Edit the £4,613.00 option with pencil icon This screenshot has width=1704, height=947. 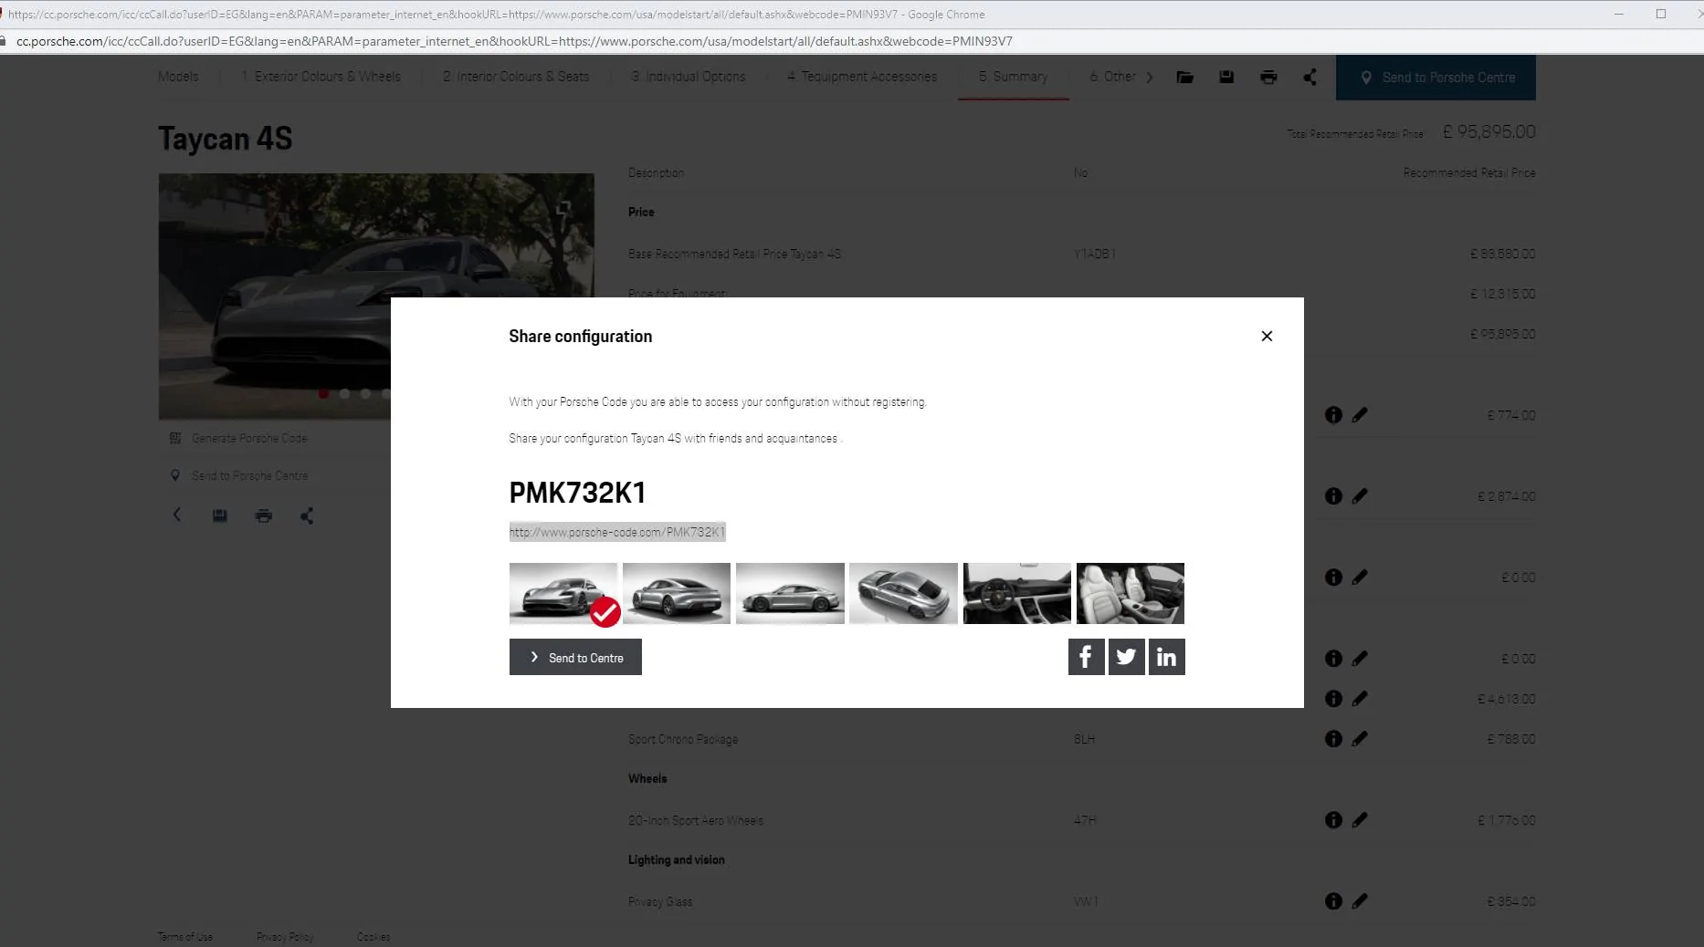1360,699
